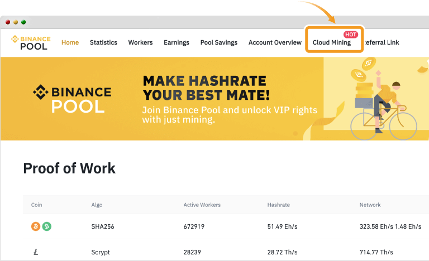The image size is (429, 261).
Task: Click the Binance Pool logo in navbar
Action: coord(31,42)
